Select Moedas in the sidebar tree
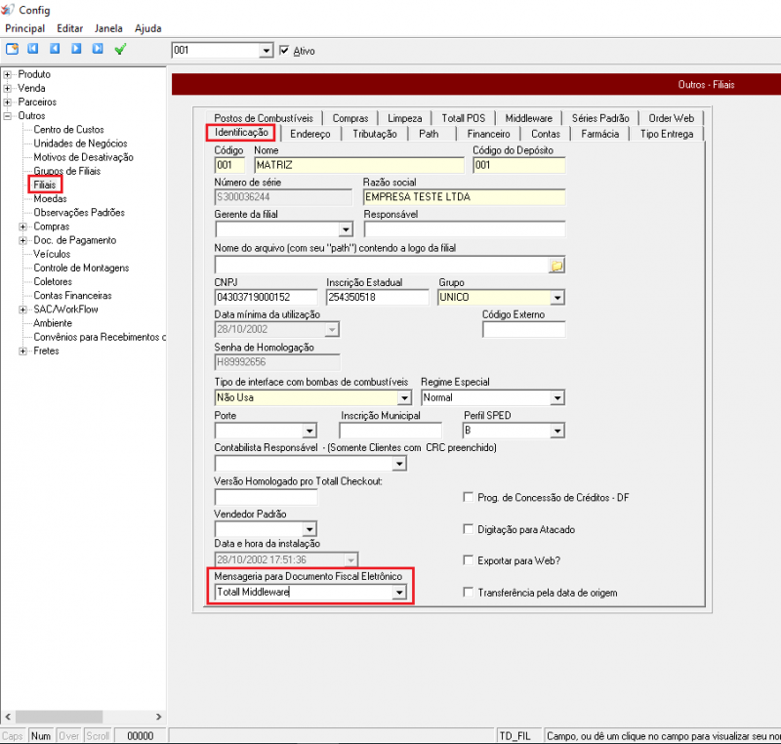 [50, 198]
